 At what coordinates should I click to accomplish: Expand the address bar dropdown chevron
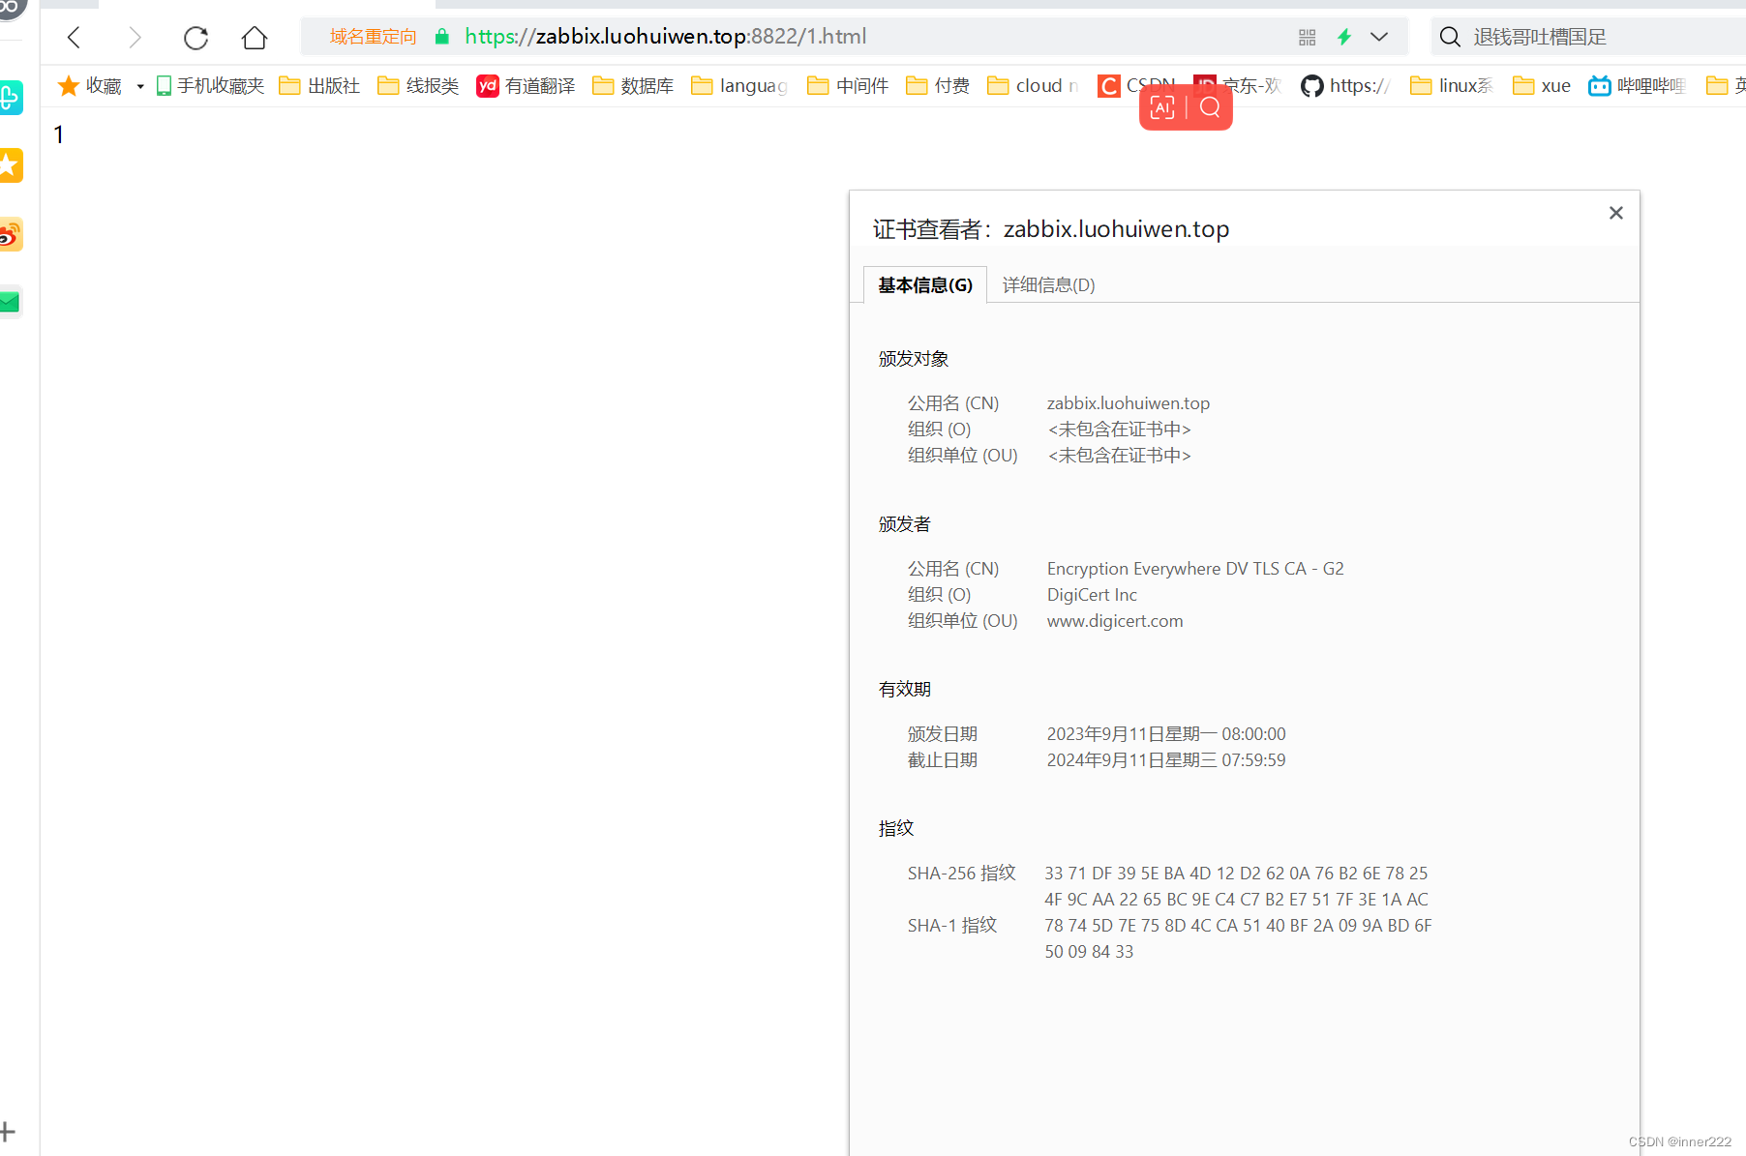(x=1379, y=37)
